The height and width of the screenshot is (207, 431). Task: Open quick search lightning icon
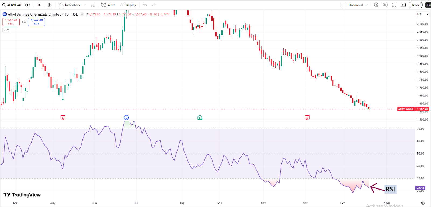click(x=376, y=5)
